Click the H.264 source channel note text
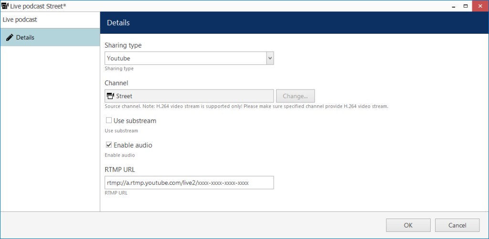Viewport: 489px width, 239px height. click(x=246, y=106)
